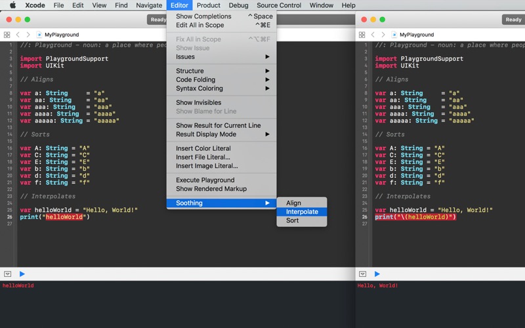Open the Debug menu
Image resolution: width=525 pixels, height=328 pixels.
click(x=238, y=5)
